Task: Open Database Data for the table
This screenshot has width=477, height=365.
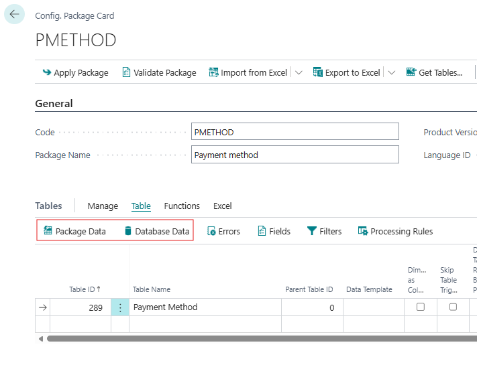Action: coord(156,231)
